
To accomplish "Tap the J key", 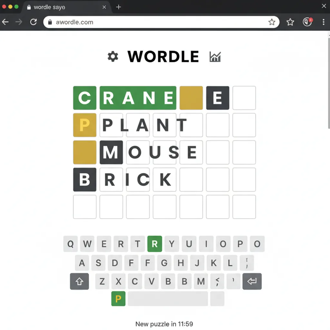I will pos(197,263).
